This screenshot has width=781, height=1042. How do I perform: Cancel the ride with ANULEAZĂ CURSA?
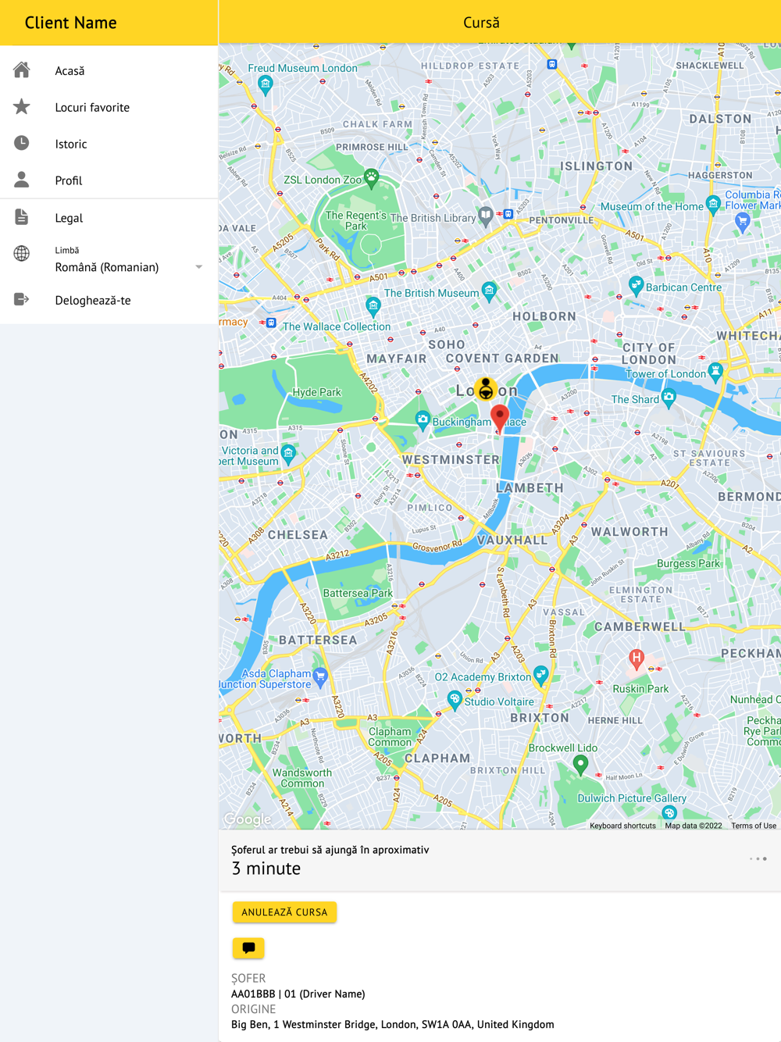[284, 912]
